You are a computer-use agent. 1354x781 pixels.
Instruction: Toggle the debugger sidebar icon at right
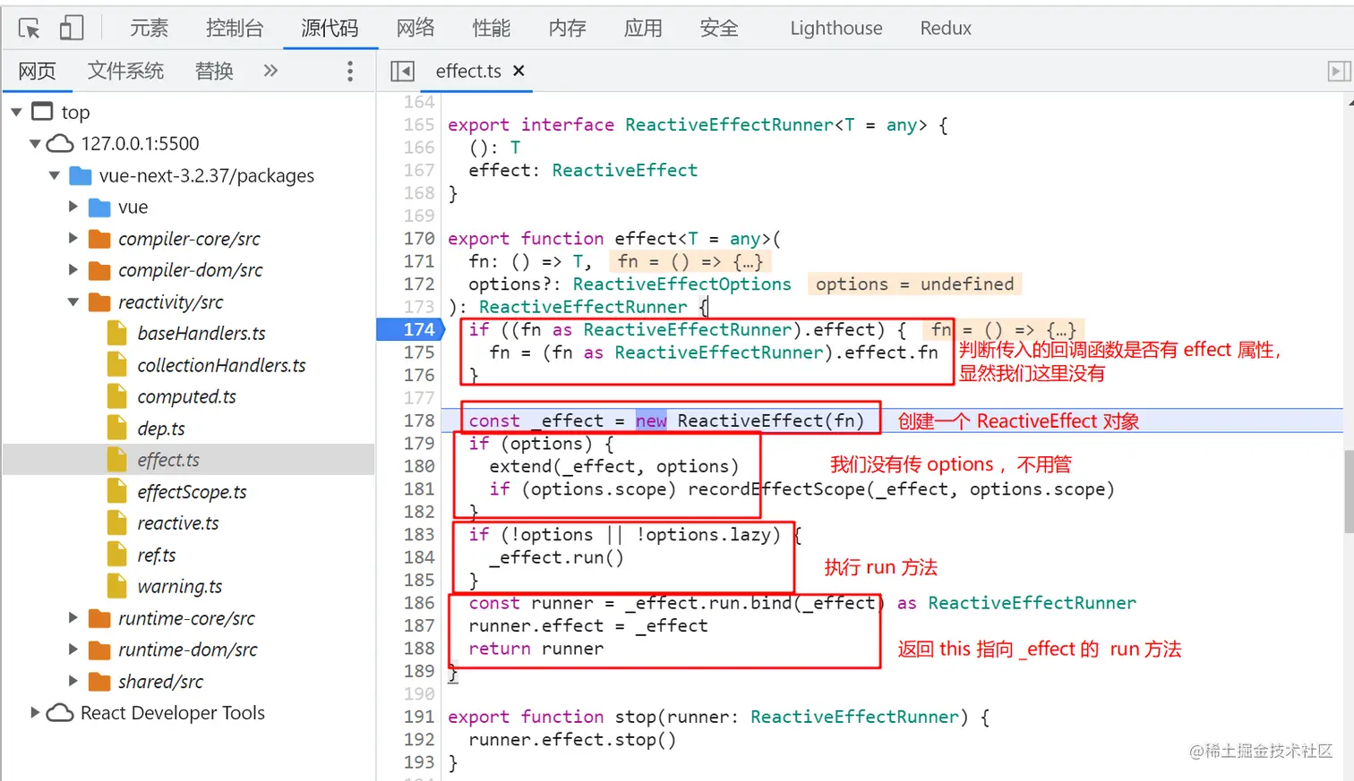pos(1338,72)
